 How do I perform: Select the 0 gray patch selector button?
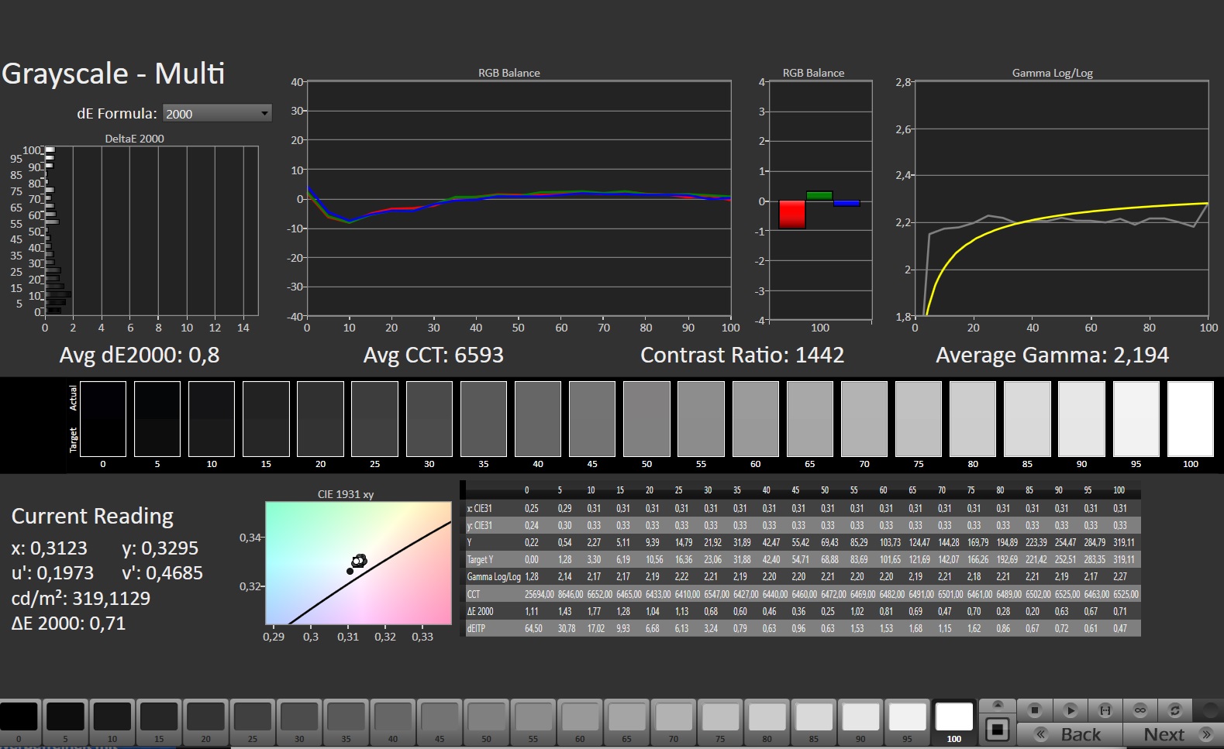pos(19,722)
